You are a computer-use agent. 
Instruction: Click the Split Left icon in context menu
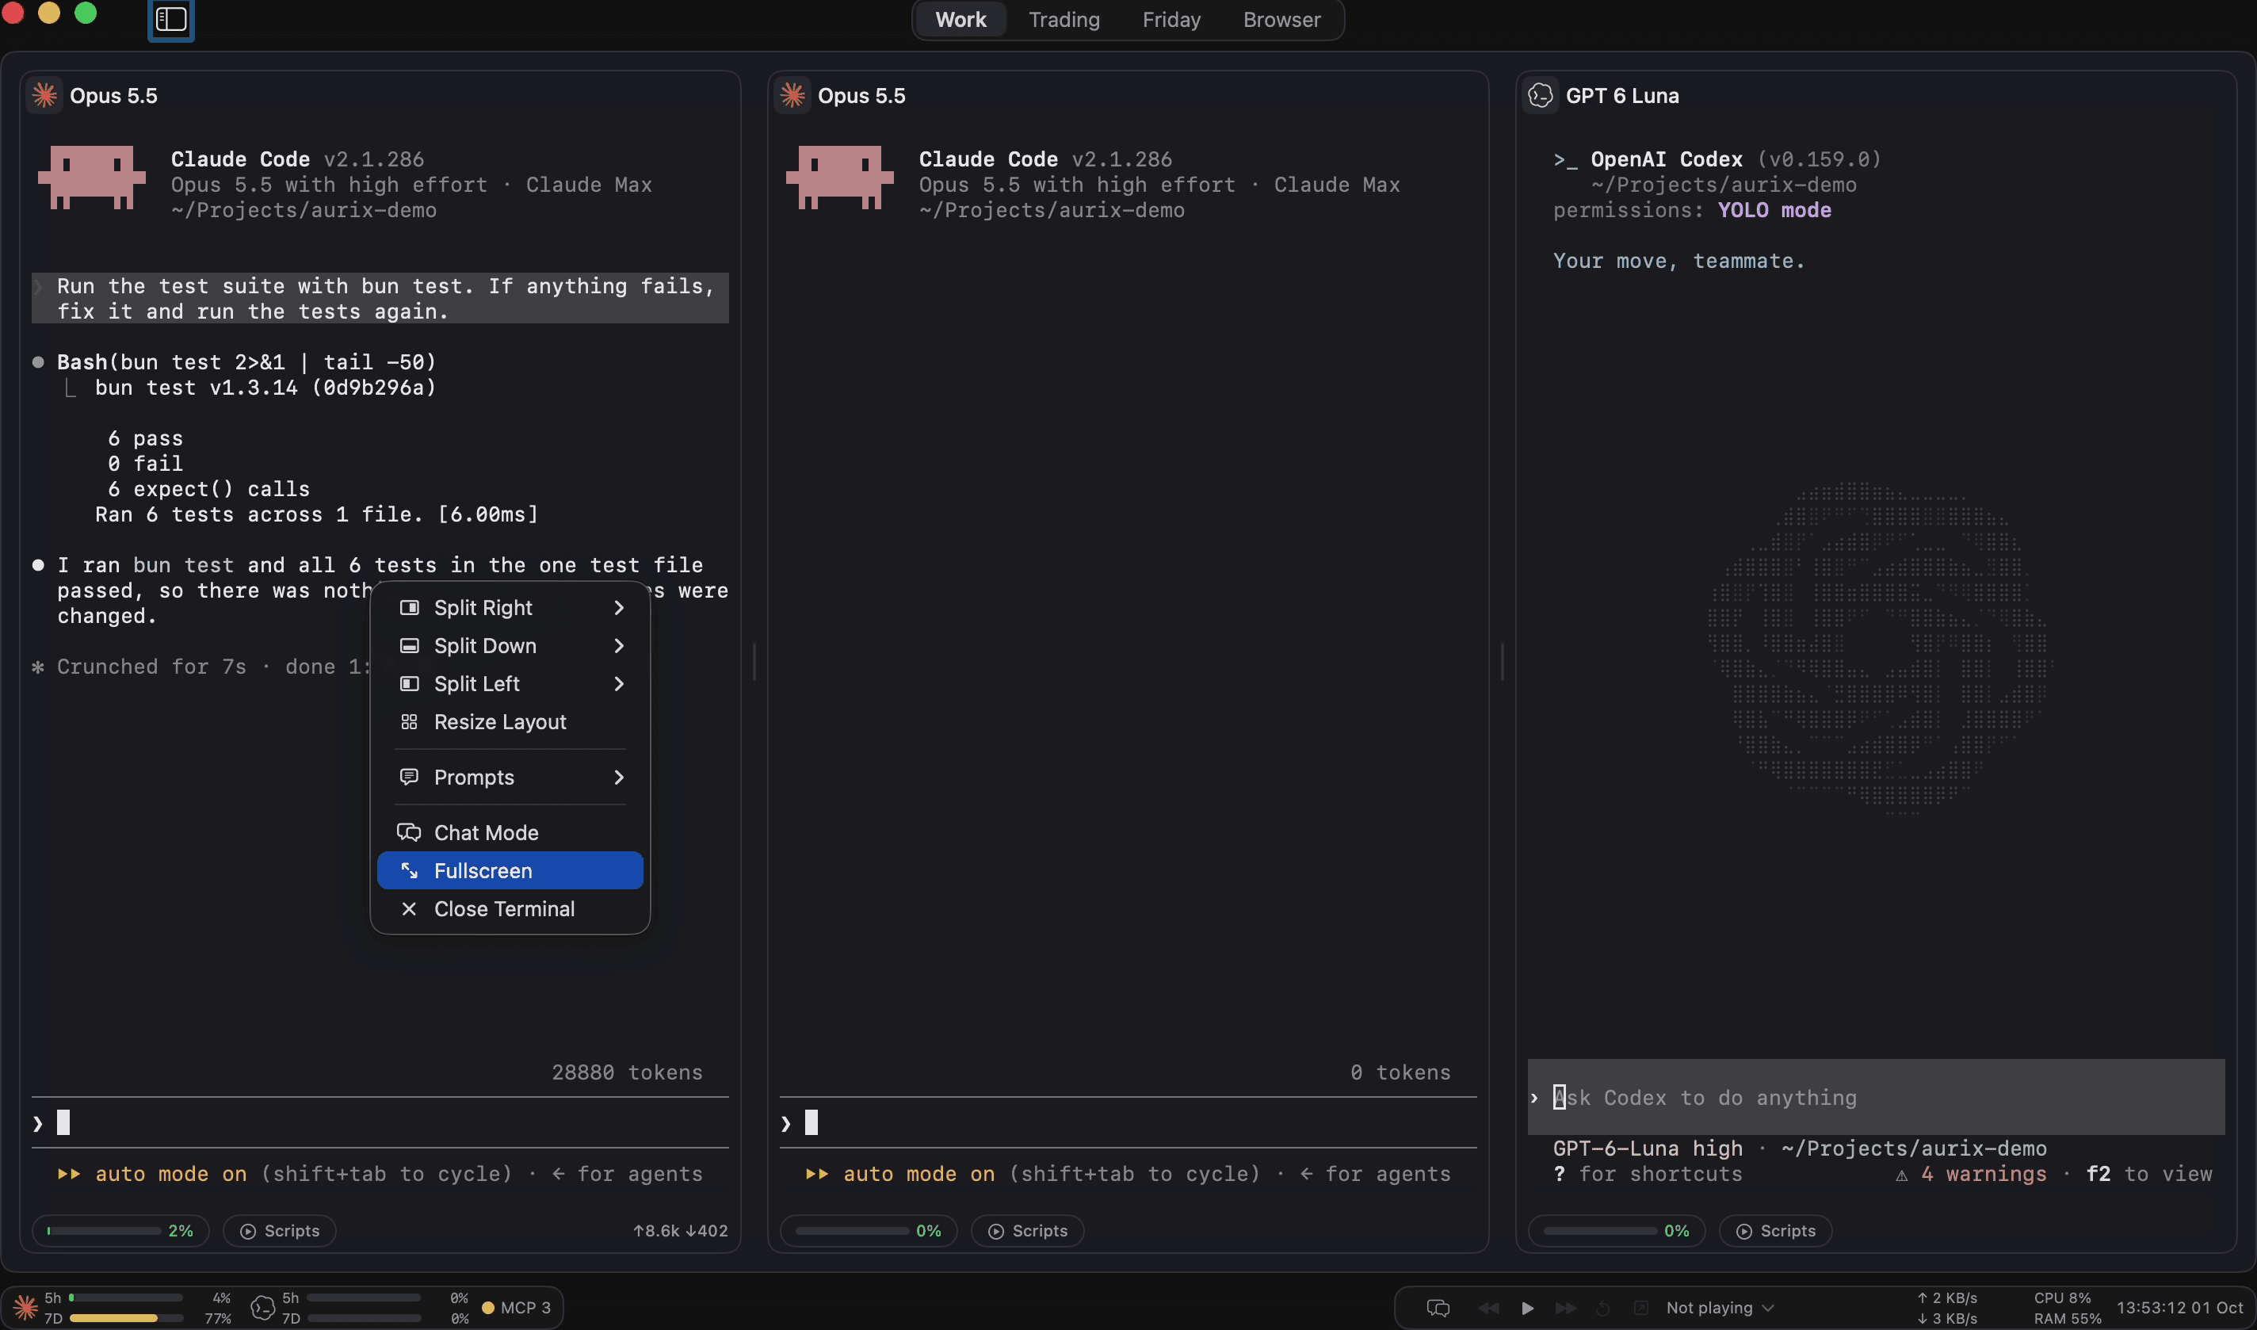coord(409,684)
